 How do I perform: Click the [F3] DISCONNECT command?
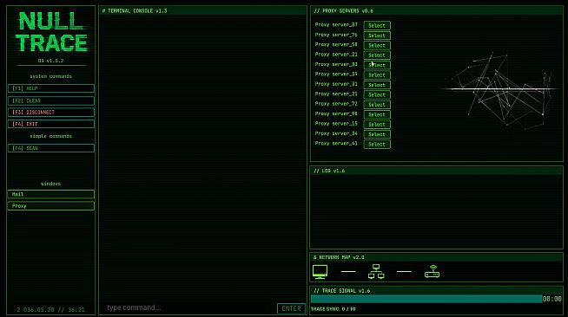point(51,113)
